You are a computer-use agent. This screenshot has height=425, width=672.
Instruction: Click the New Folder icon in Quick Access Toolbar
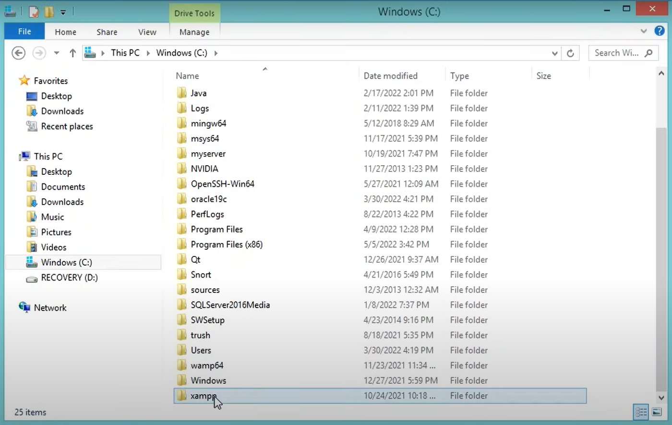pos(48,12)
